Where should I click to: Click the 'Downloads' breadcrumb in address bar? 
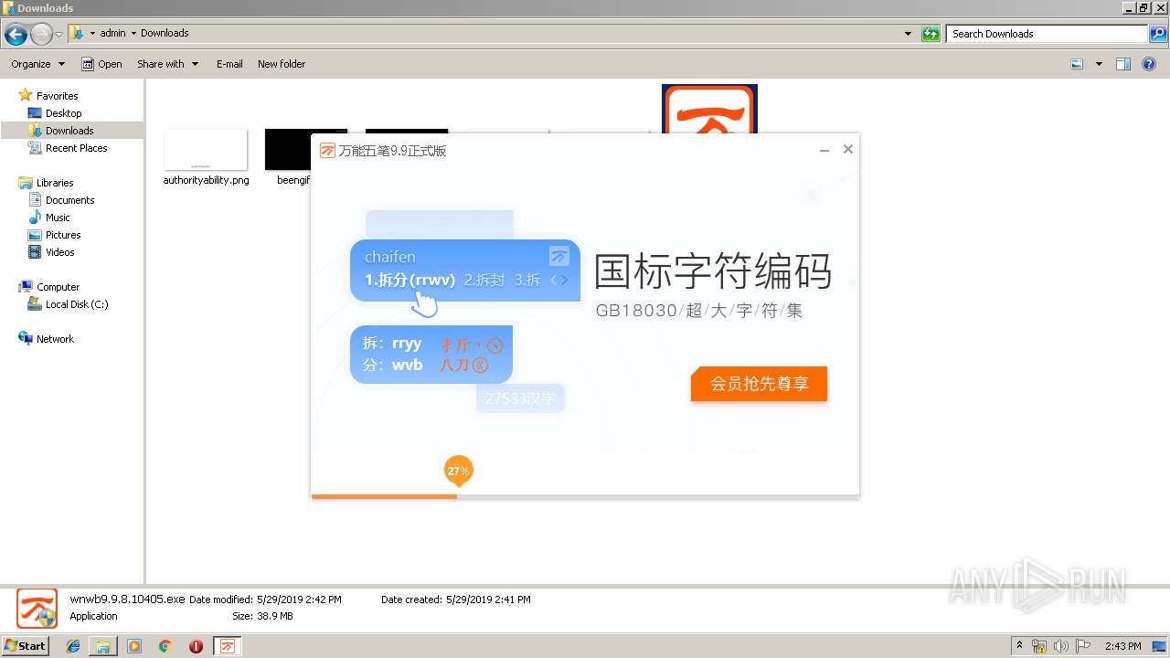[165, 33]
